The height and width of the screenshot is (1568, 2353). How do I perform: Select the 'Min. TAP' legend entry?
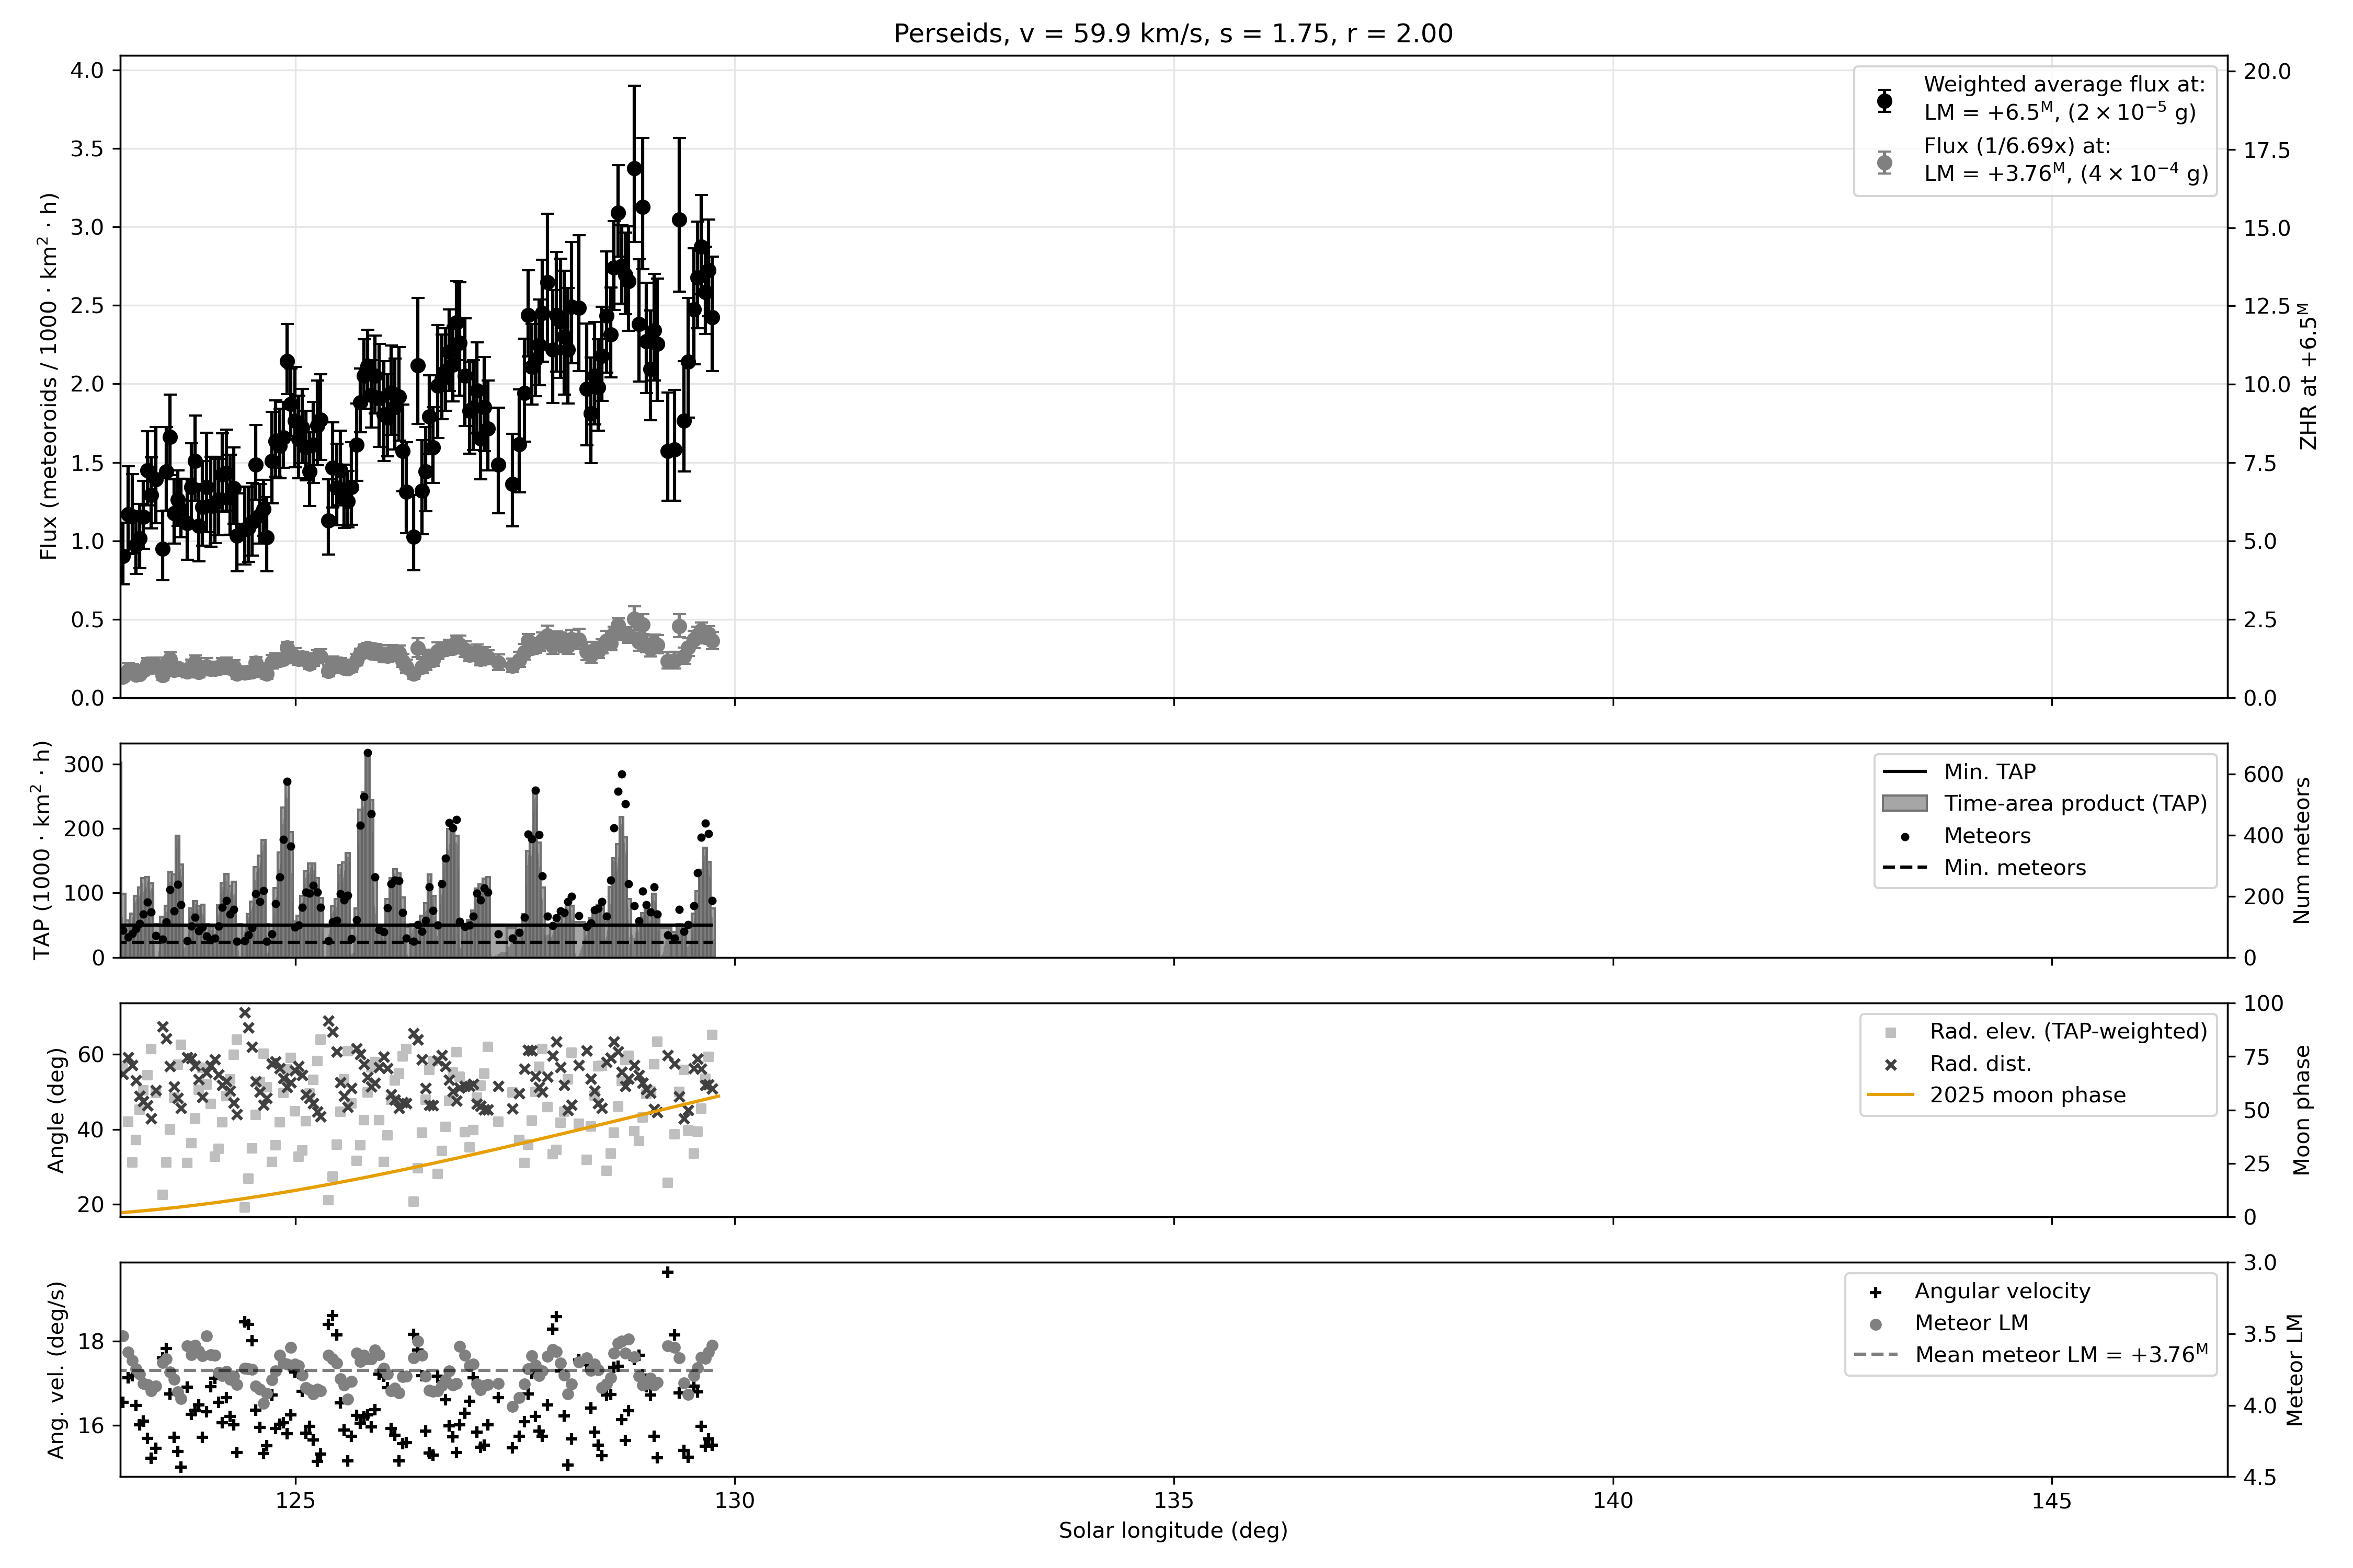[x=1989, y=772]
